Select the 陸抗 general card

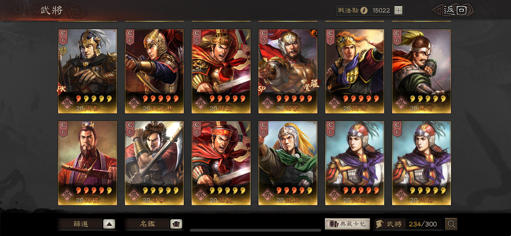click(288, 163)
